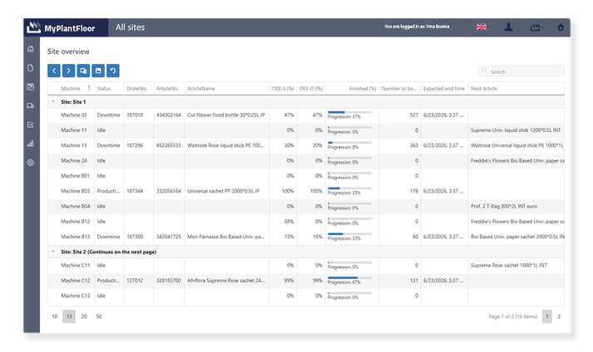
Task: Collapse the Site 1 group
Action: 53,101
